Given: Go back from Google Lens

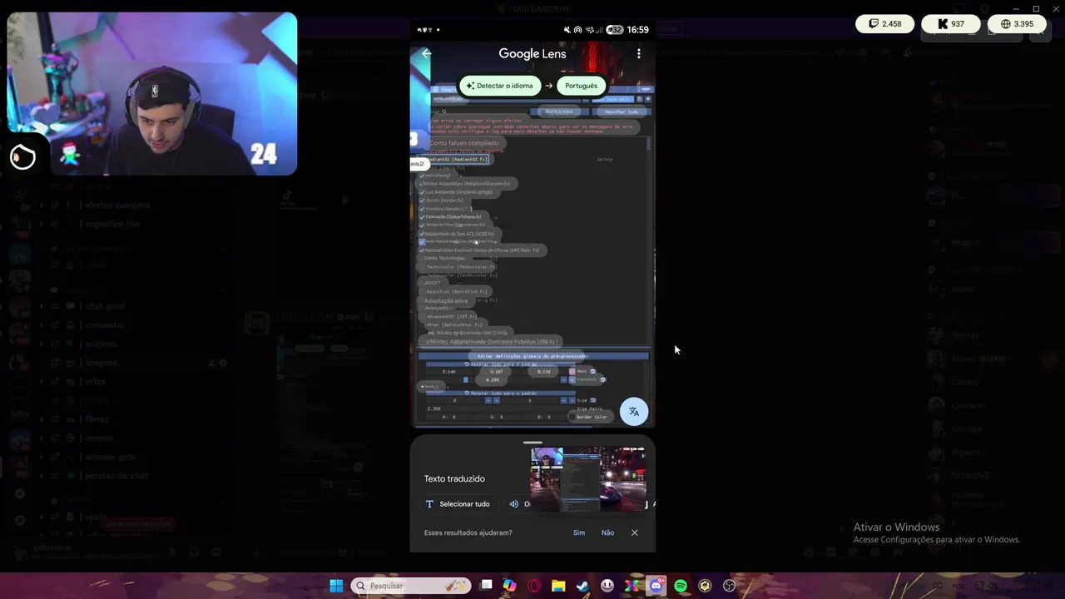Looking at the screenshot, I should pos(426,53).
